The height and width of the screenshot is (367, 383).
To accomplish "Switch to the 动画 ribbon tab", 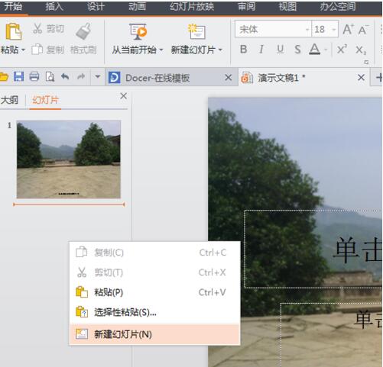I will coord(137,7).
